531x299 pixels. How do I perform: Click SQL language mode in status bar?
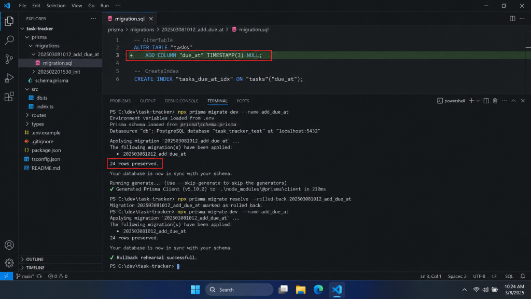(x=509, y=276)
